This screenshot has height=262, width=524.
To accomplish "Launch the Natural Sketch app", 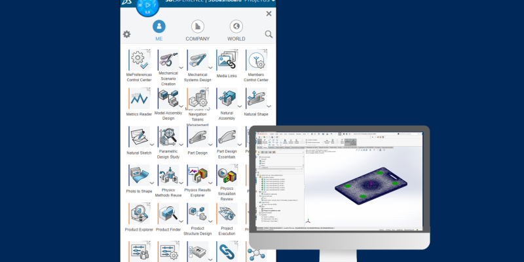I will click(x=138, y=138).
